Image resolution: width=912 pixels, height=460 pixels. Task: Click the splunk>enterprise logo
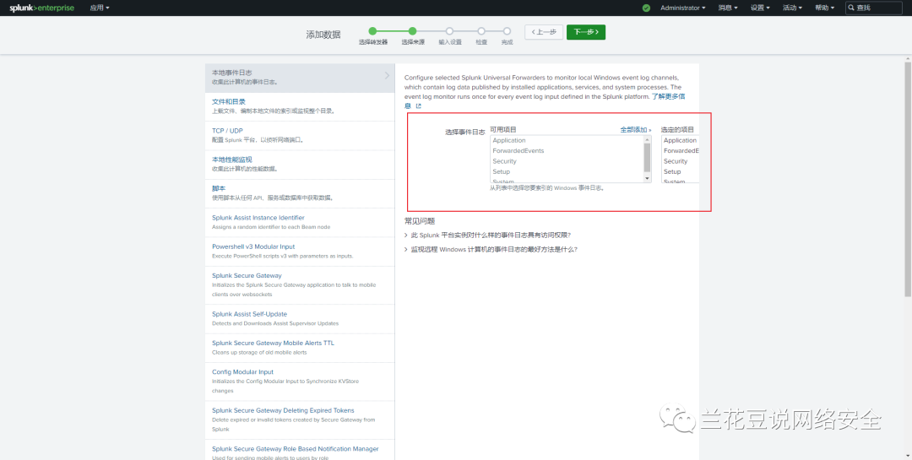(x=41, y=8)
